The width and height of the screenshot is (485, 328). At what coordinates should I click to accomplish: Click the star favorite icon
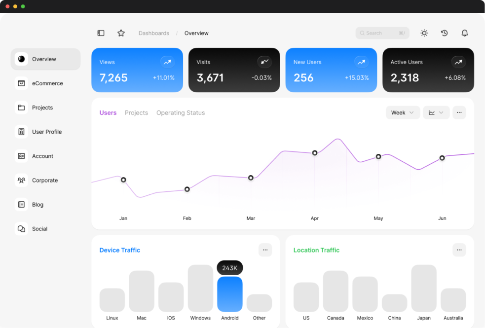point(121,33)
